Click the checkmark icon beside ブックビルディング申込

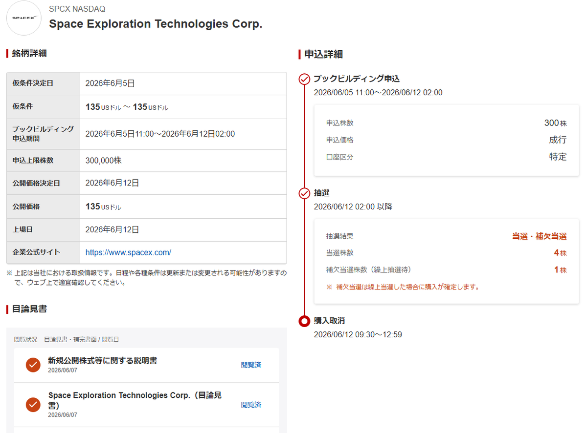point(304,79)
